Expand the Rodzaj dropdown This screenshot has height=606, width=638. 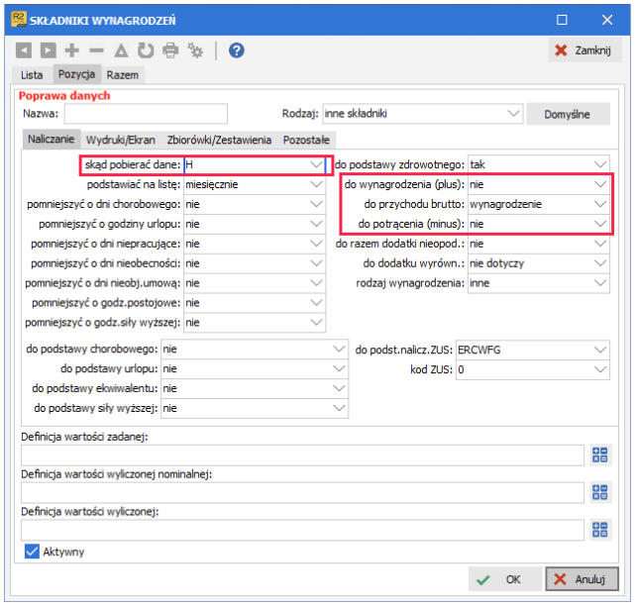click(x=513, y=114)
